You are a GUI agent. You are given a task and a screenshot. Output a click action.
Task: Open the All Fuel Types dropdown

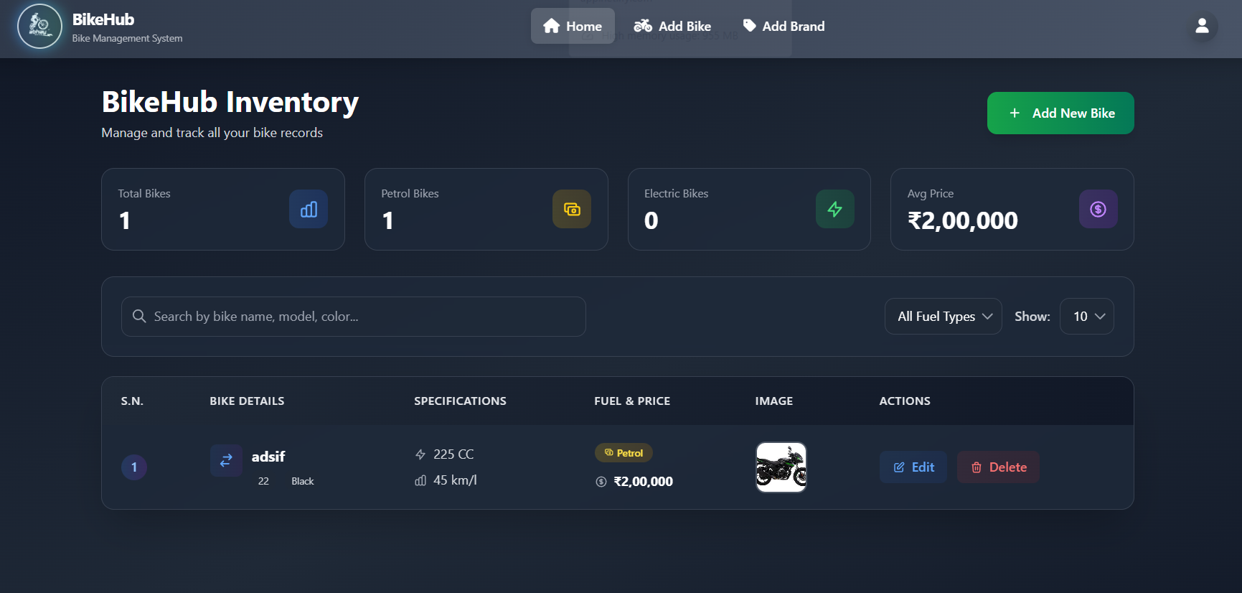pyautogui.click(x=943, y=317)
